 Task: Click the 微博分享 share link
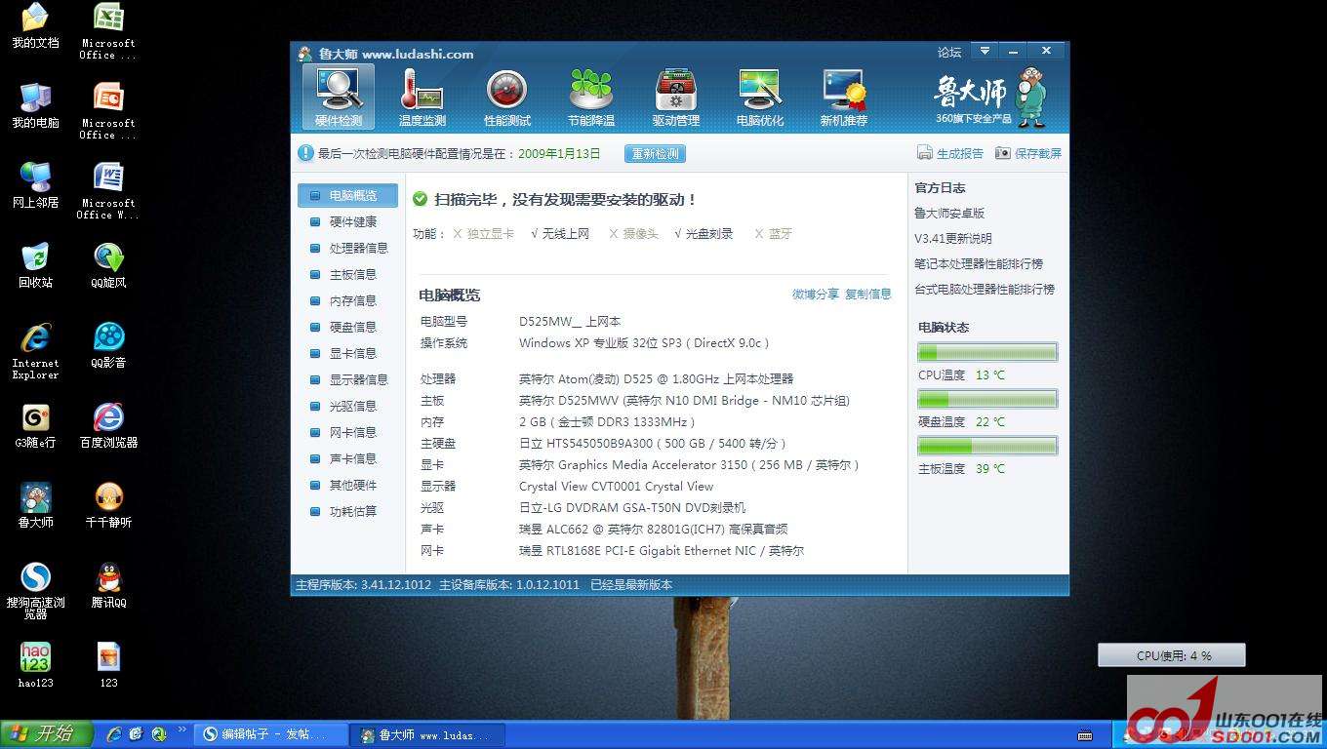pyautogui.click(x=815, y=295)
